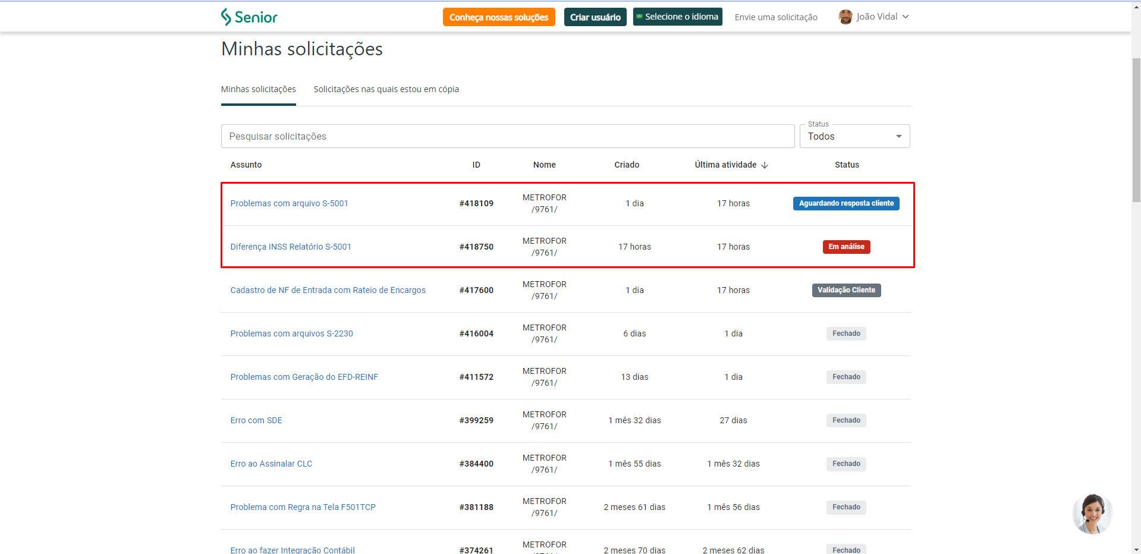
Task: Click '13 dias' created cell
Action: pyautogui.click(x=634, y=377)
